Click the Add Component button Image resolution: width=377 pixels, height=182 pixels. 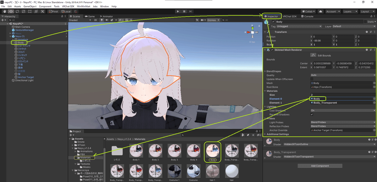[x=320, y=166]
